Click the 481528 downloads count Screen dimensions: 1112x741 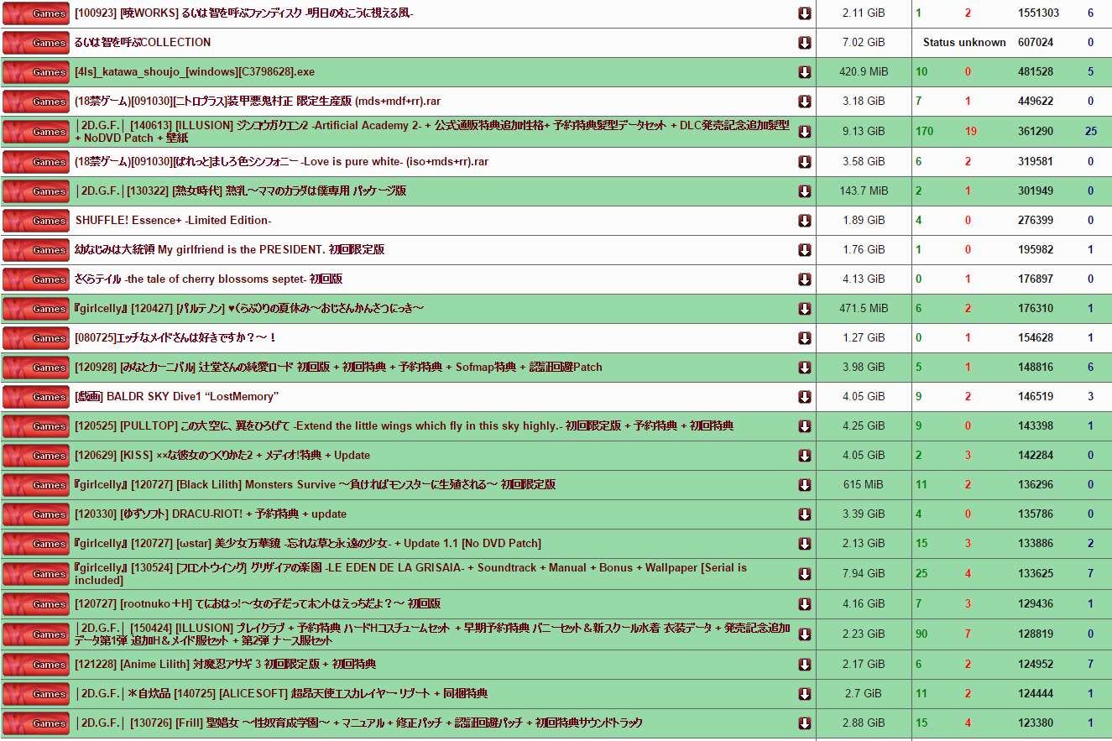[1036, 72]
